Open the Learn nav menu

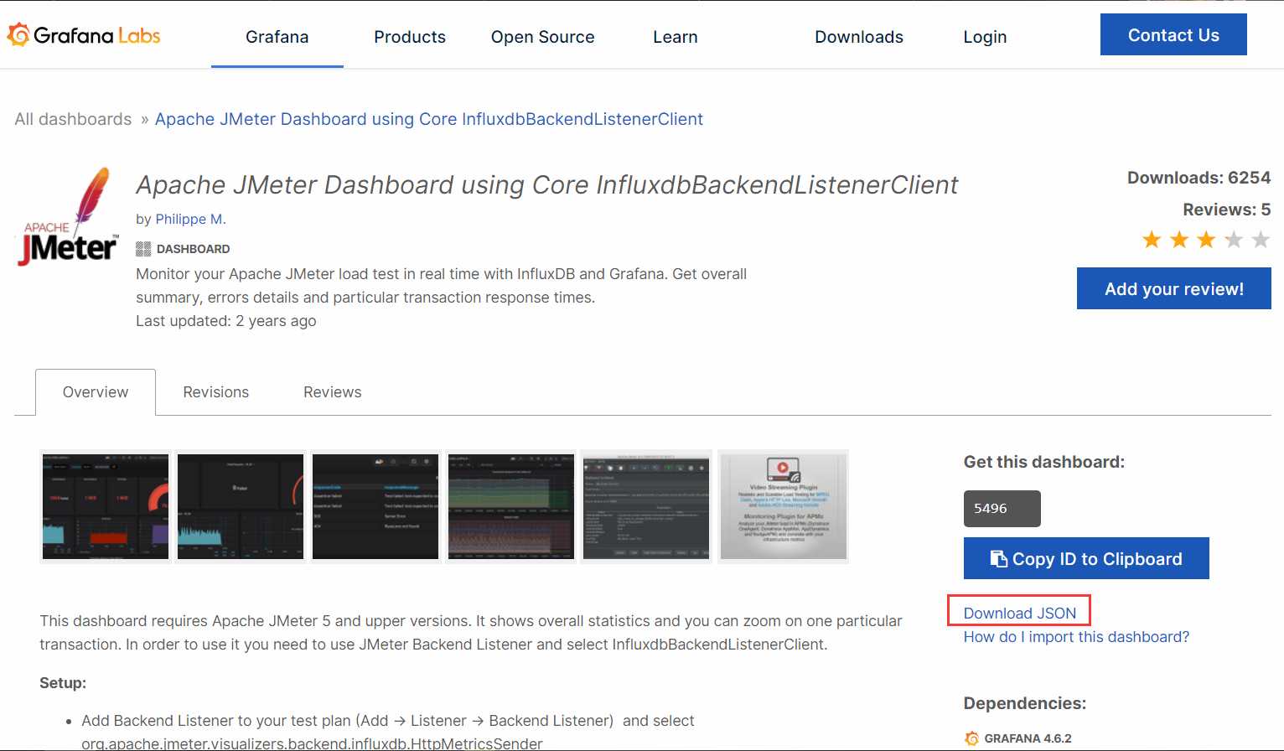pyautogui.click(x=676, y=37)
